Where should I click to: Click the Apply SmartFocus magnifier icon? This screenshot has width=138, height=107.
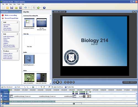(52, 87)
